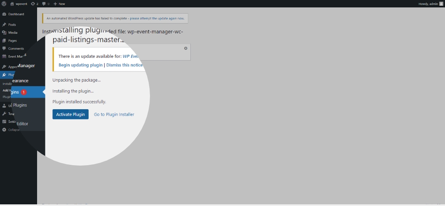Click Begin updating plugin link
The height and width of the screenshot is (206, 445).
(81, 65)
